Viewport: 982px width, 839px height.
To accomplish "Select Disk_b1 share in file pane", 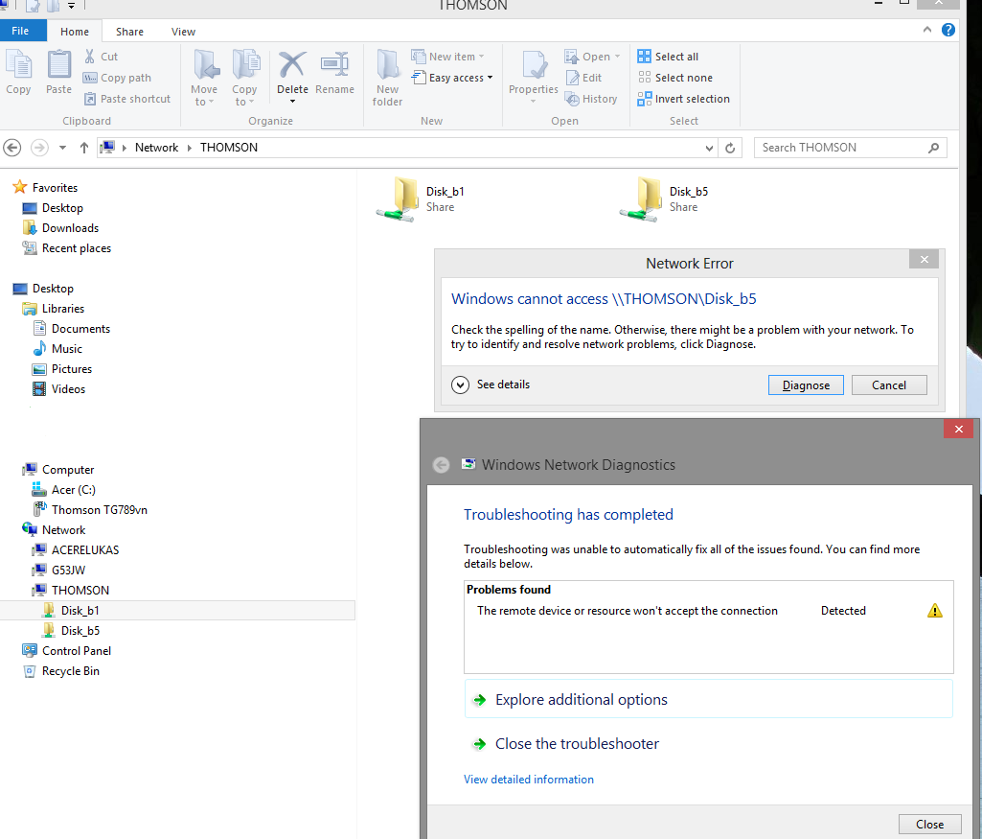I will [421, 199].
